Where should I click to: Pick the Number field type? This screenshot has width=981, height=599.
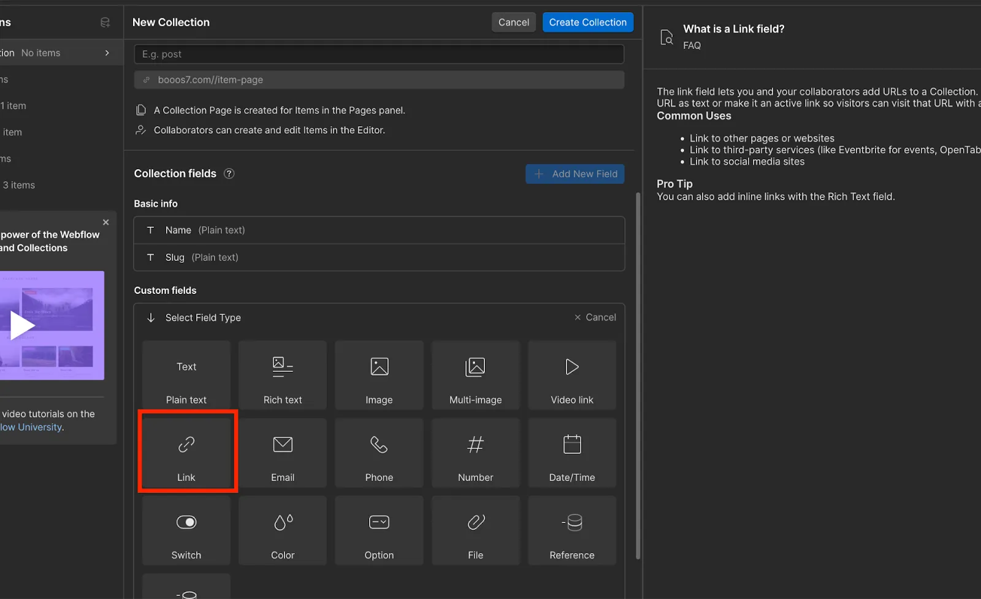[x=475, y=453]
